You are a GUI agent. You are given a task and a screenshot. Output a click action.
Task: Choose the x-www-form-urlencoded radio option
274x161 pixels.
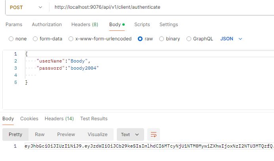(x=71, y=39)
